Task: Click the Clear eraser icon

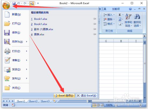Action: (x=120, y=24)
